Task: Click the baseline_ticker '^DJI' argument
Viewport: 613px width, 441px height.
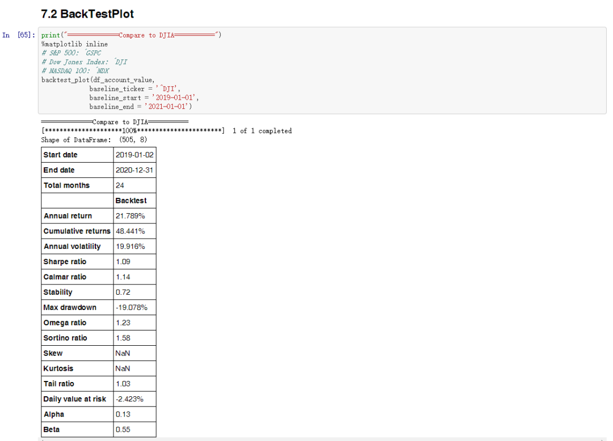Action: 135,89
